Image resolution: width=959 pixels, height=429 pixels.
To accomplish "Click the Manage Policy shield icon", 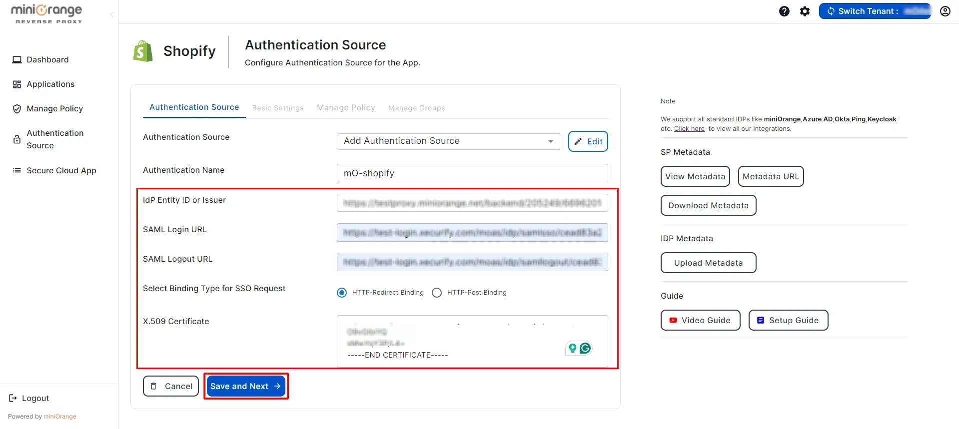I will point(17,109).
